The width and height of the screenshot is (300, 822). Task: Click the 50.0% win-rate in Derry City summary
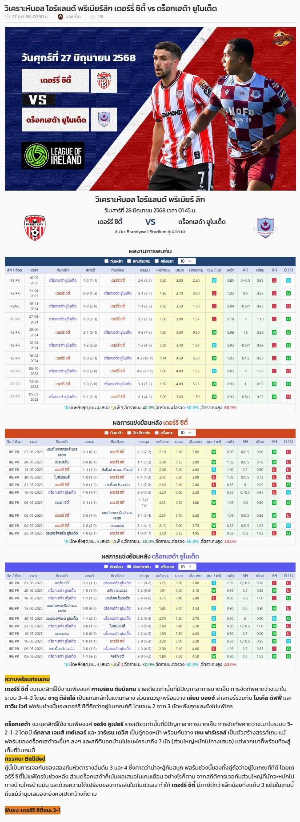[148, 541]
